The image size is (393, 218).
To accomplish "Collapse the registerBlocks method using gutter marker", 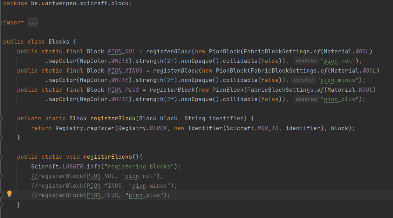I will [x=2, y=156].
